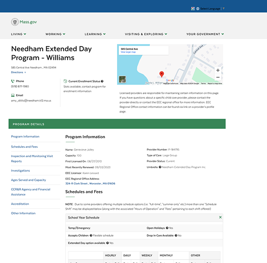Go to Accreditation sidebar link
267x263 pixels.
20,204
